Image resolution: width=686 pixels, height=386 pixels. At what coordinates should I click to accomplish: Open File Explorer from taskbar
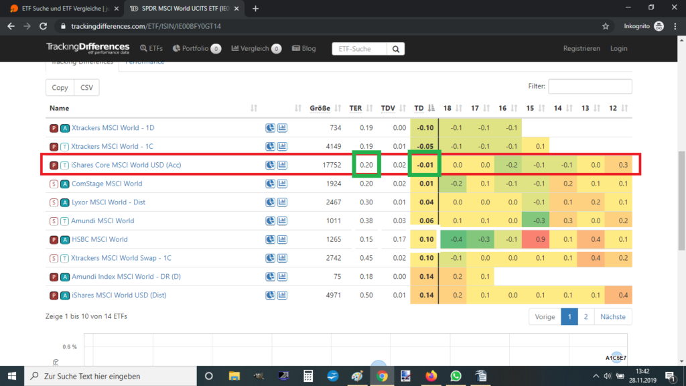234,376
